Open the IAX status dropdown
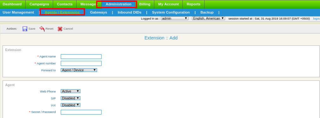Viewport: 320px width, 118px height. [x=71, y=105]
